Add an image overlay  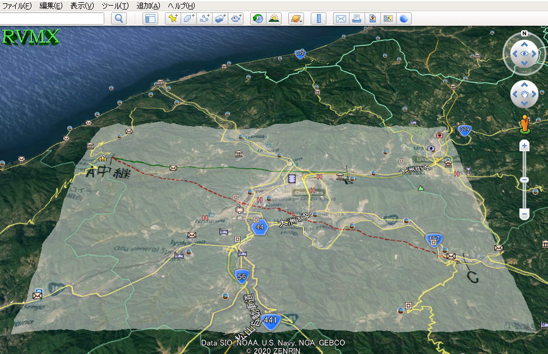(x=220, y=18)
